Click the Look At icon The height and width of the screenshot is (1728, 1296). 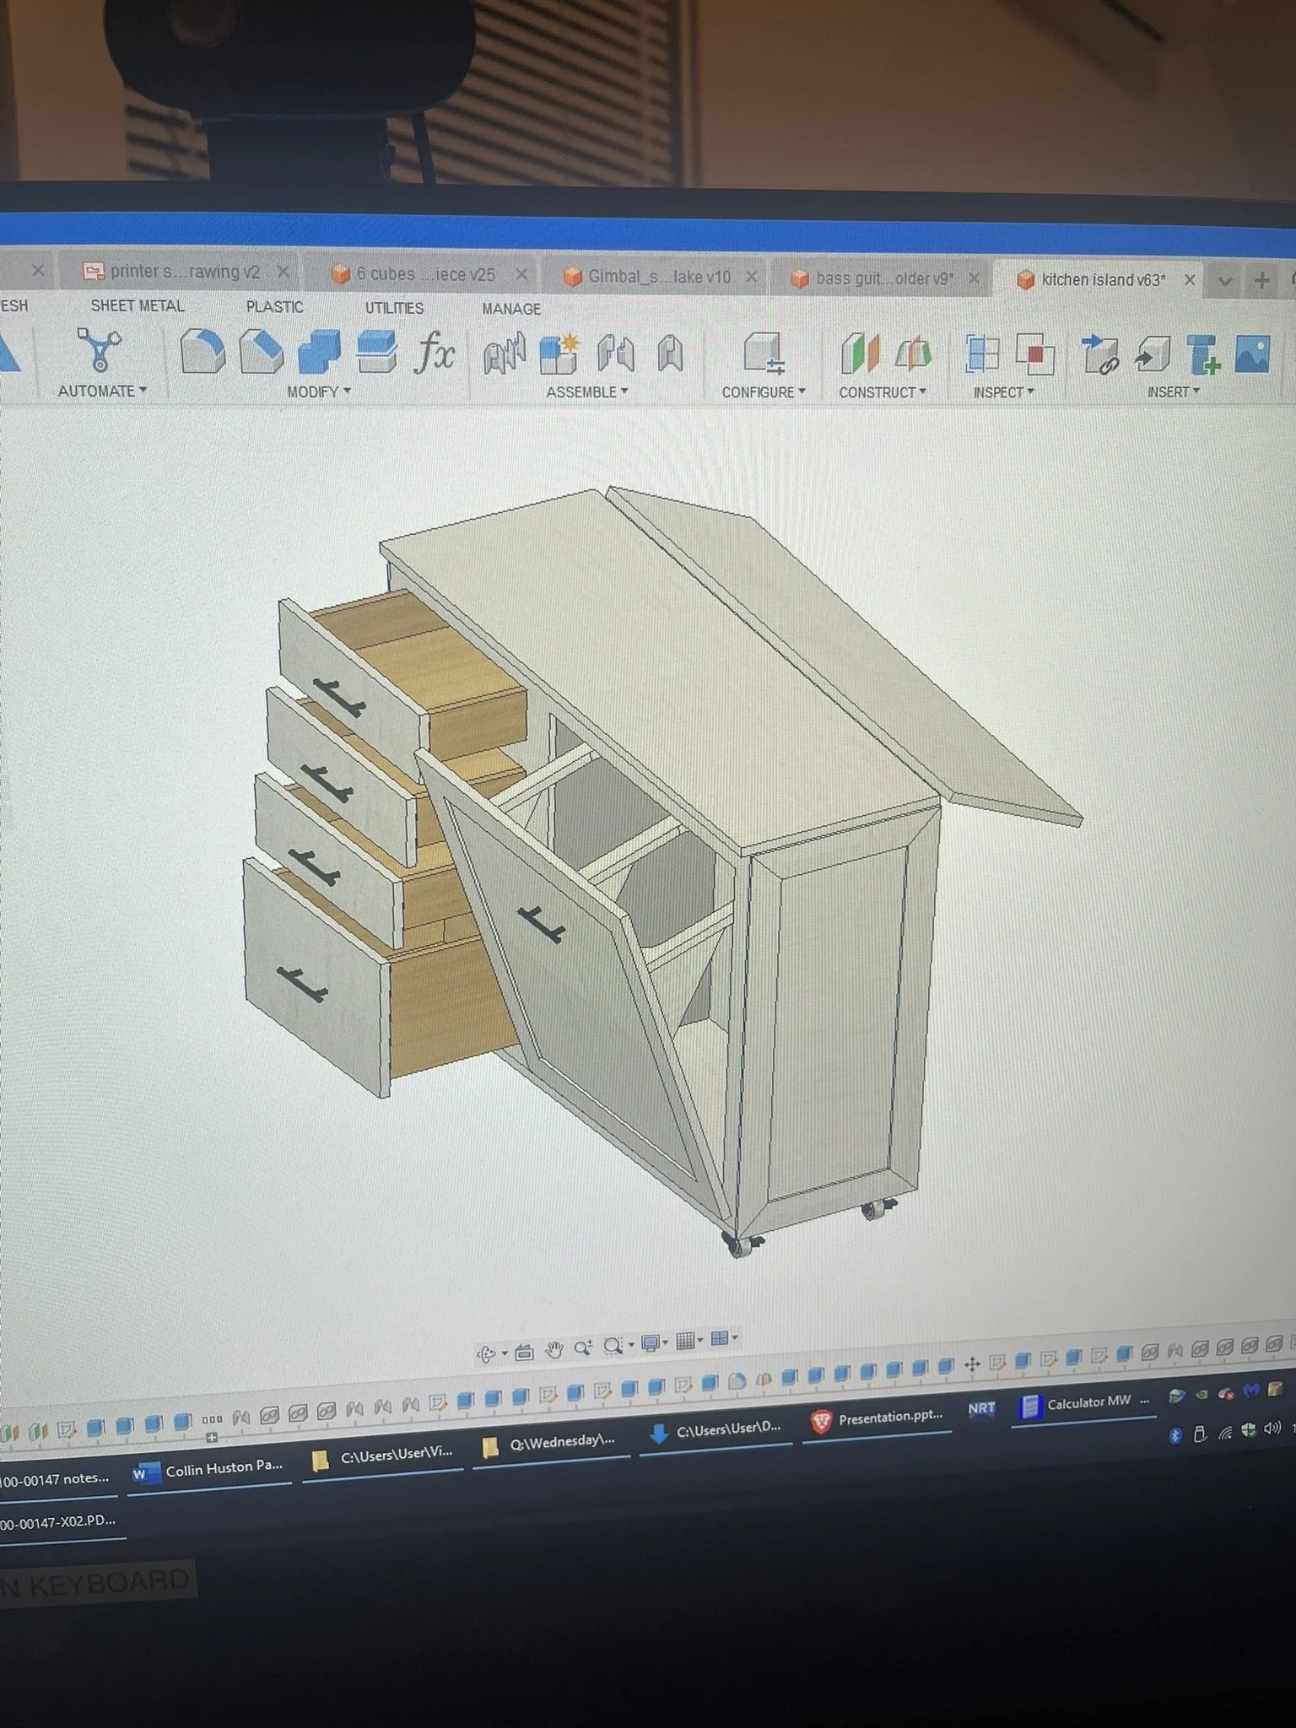(524, 1353)
